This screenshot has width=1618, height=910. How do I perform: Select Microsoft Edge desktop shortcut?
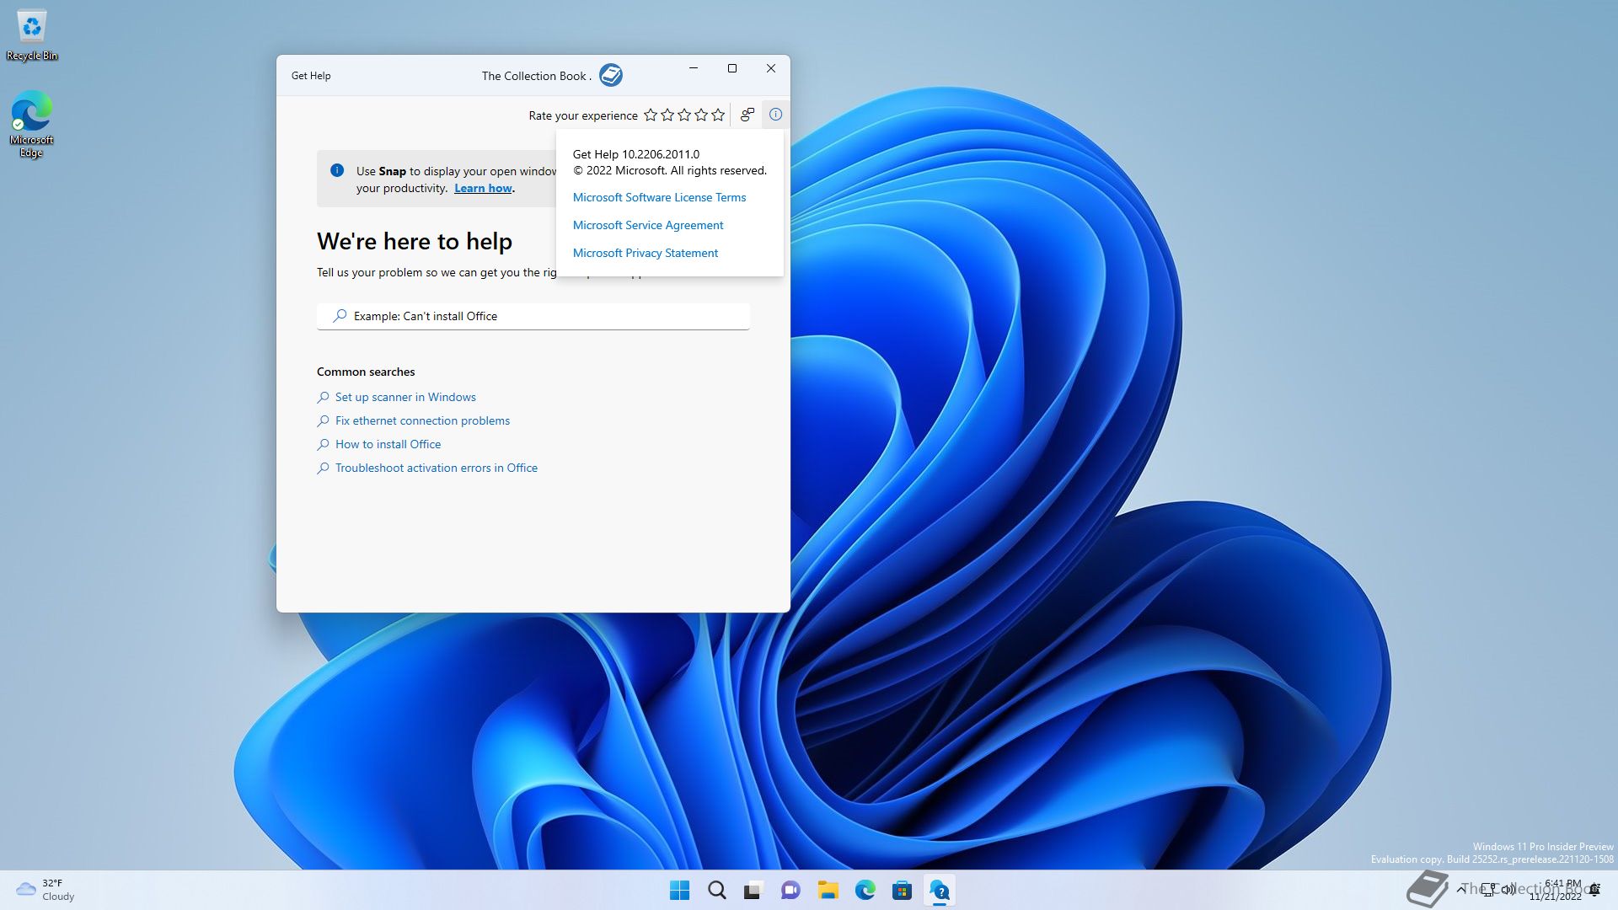click(x=32, y=124)
